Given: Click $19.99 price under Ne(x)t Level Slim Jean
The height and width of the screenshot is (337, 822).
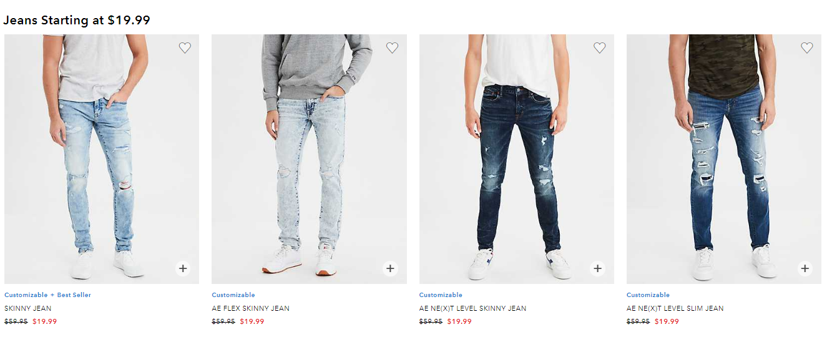Looking at the screenshot, I should 667,322.
